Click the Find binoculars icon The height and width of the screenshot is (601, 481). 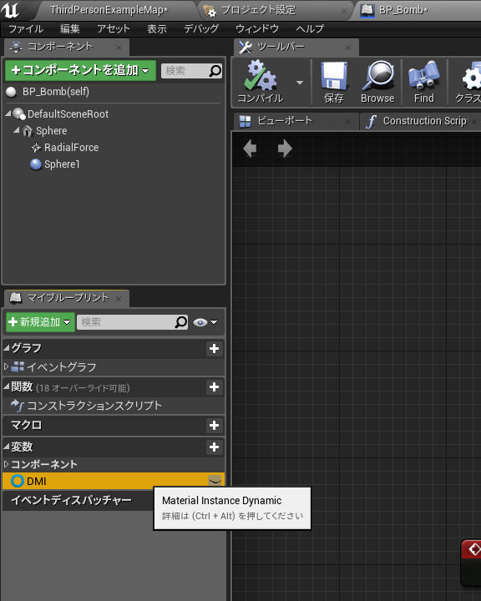point(424,76)
